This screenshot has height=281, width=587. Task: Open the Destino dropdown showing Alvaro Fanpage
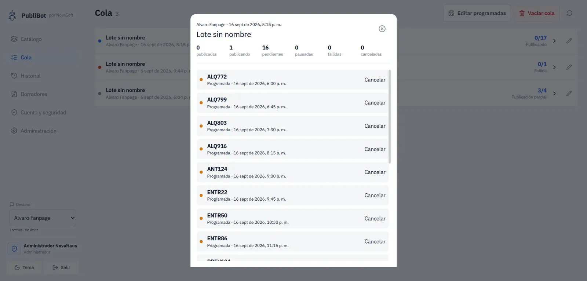pos(43,218)
